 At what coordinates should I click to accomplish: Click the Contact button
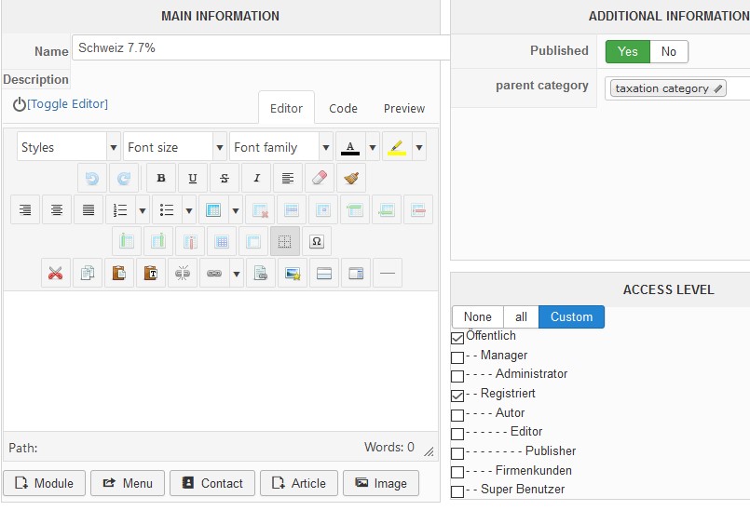pyautogui.click(x=211, y=483)
